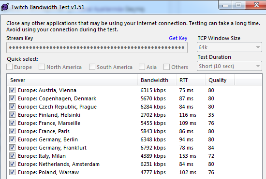The image size is (266, 179).
Task: Click the quality value 72
Action: (x=211, y=156)
